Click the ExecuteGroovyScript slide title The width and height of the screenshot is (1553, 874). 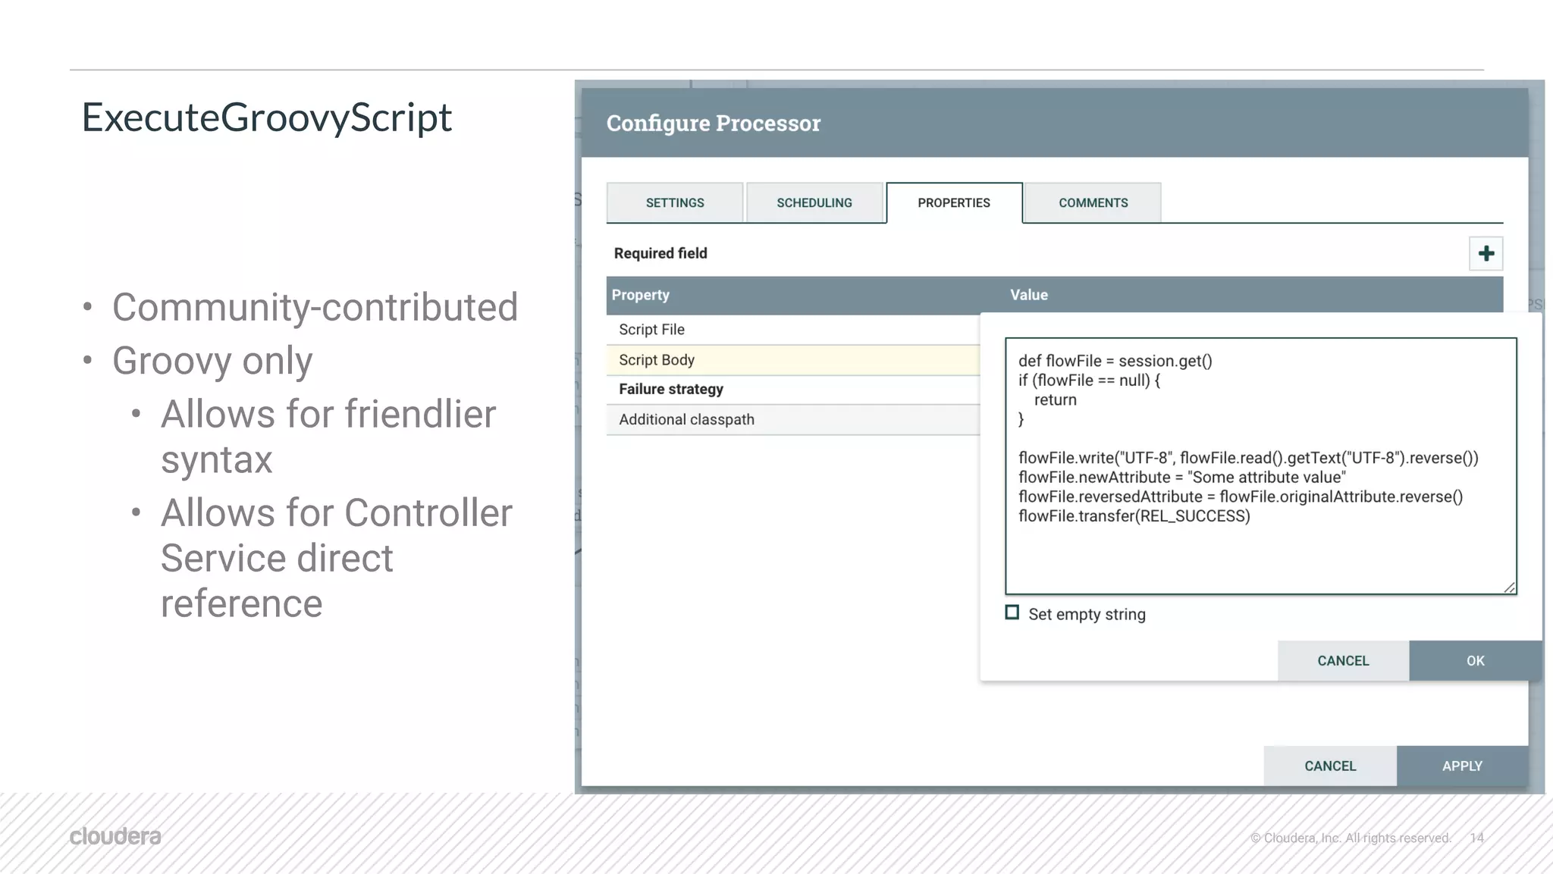pyautogui.click(x=266, y=118)
